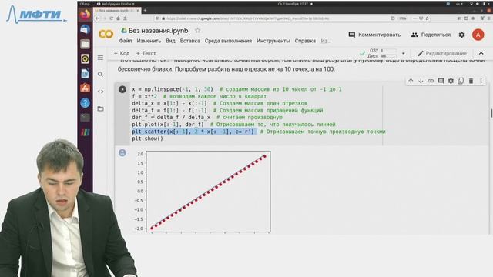Open Вид menu
Screen dimensions: 493x277
click(x=170, y=41)
